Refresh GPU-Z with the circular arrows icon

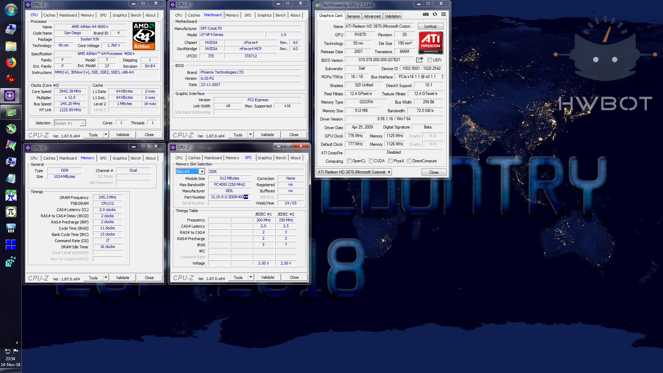pyautogui.click(x=435, y=15)
